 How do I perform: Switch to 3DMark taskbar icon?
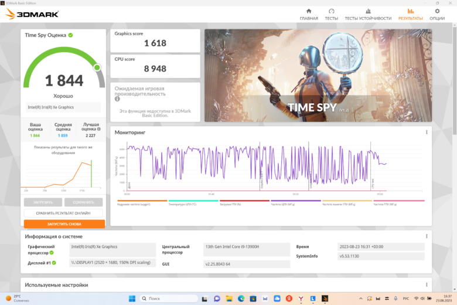325,299
